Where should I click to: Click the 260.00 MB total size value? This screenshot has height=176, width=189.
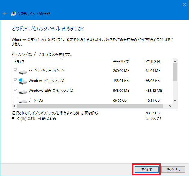click(121, 71)
